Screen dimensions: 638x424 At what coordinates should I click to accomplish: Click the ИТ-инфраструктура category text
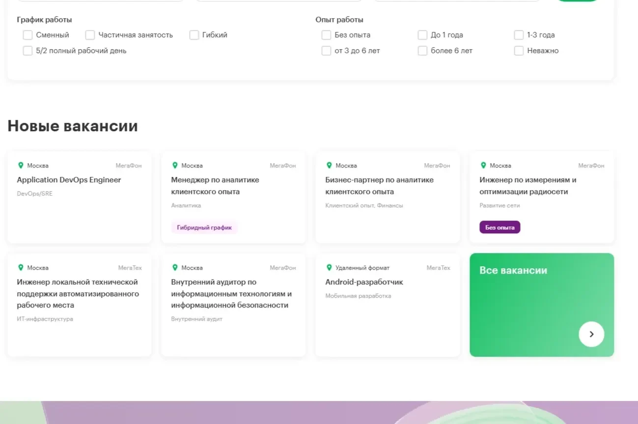[x=45, y=319]
